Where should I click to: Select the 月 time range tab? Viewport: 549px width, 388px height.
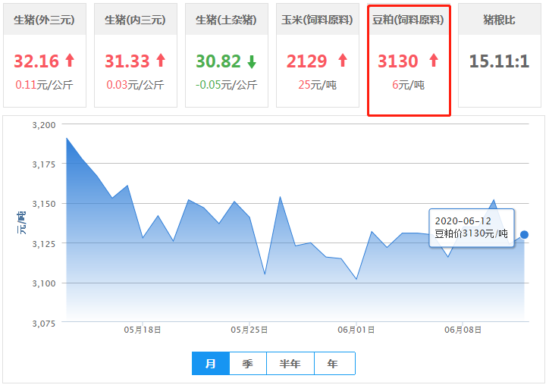coord(211,364)
